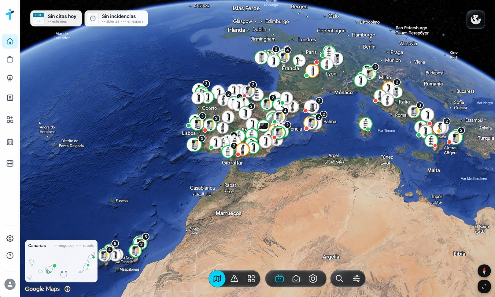Select the robot cluster marker near Palma
The height and width of the screenshot is (297, 495).
tap(312, 123)
